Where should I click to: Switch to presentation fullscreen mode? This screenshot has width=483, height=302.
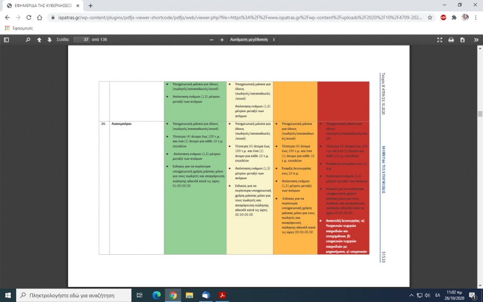440,40
